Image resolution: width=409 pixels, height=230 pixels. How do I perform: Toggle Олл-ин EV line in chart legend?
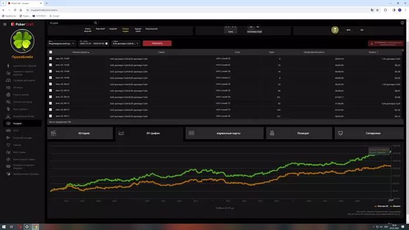tap(381, 206)
